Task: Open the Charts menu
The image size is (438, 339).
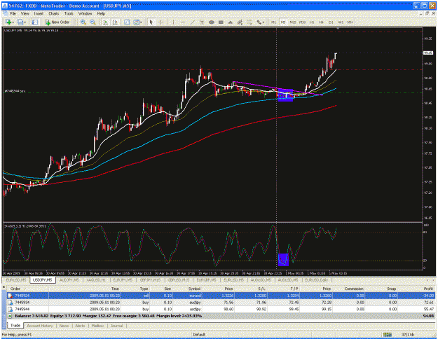Action: (54, 13)
